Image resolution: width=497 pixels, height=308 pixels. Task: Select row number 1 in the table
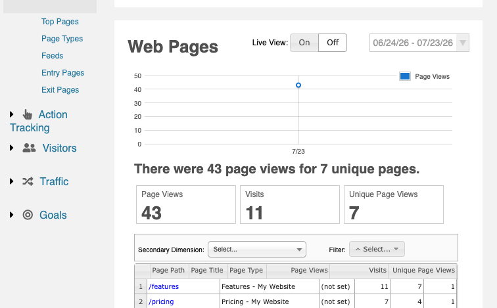pyautogui.click(x=141, y=286)
